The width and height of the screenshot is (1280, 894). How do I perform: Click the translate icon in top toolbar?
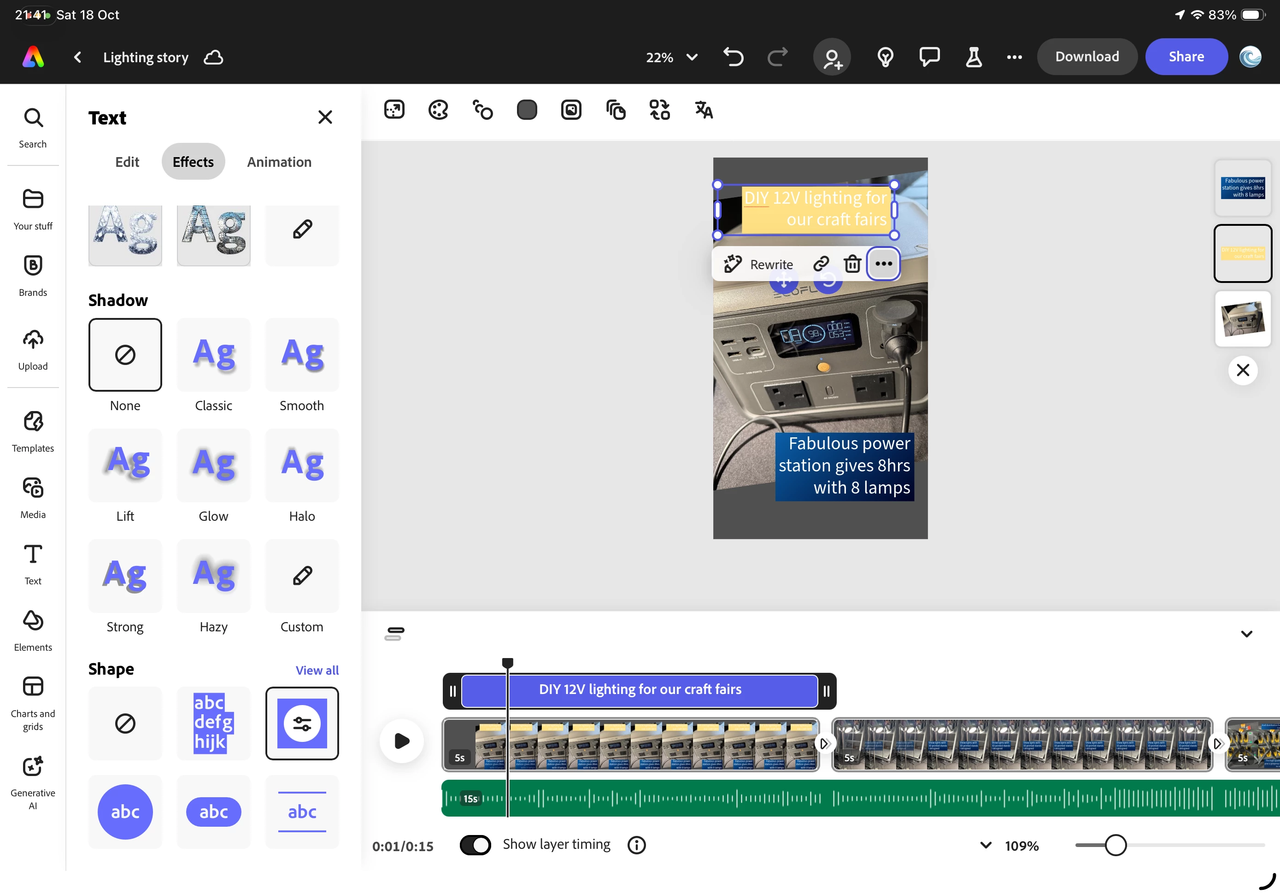pos(704,110)
